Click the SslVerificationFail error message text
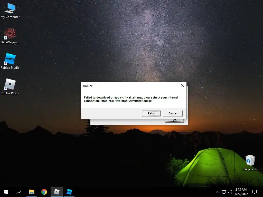The image size is (263, 197). [x=131, y=99]
